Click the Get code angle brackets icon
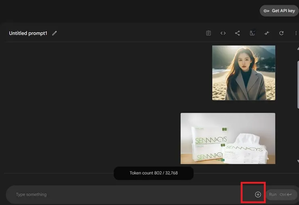Image resolution: width=299 pixels, height=205 pixels. pos(223,33)
